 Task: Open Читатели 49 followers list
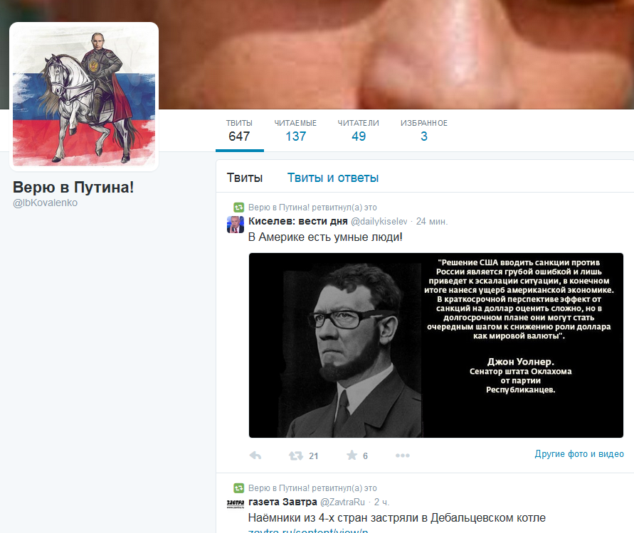pyautogui.click(x=358, y=131)
